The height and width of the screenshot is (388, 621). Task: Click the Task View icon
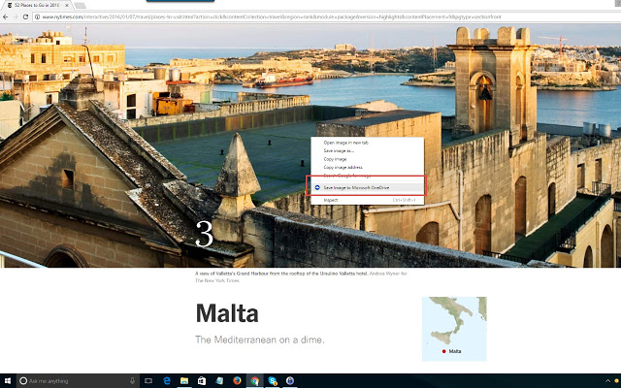point(148,381)
